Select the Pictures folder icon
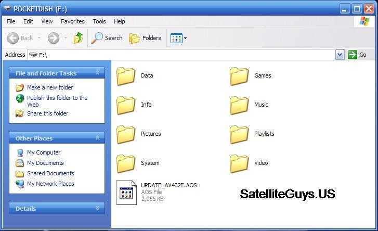 click(126, 135)
